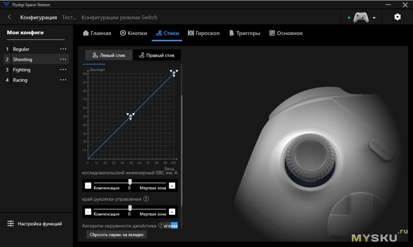
Task: Select the gamepad device icon
Action: [x=360, y=17]
